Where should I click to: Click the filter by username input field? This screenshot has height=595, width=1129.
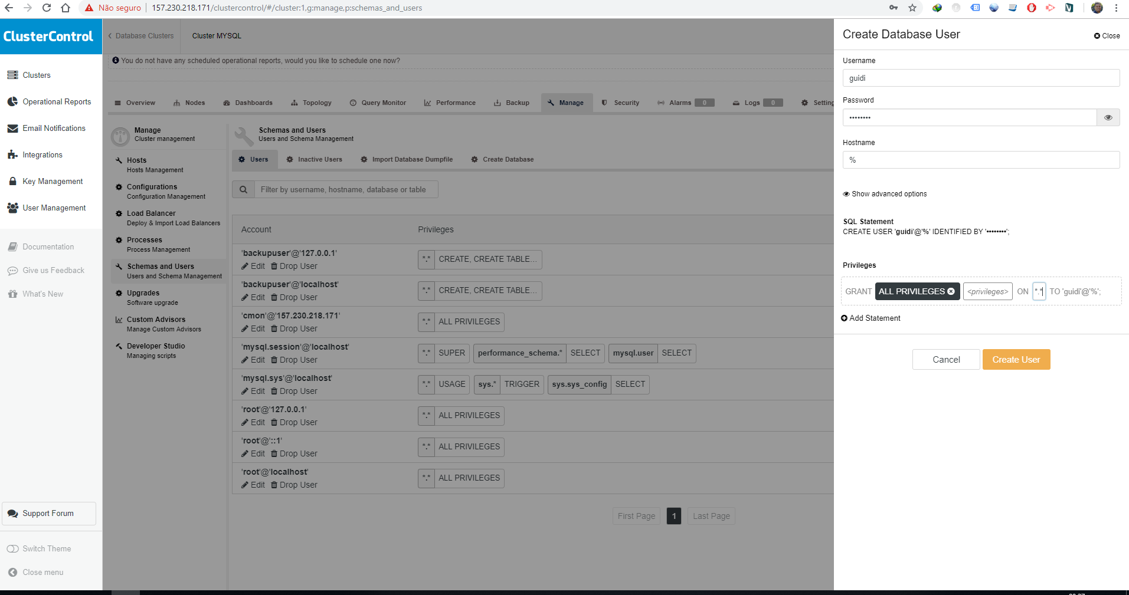(346, 189)
